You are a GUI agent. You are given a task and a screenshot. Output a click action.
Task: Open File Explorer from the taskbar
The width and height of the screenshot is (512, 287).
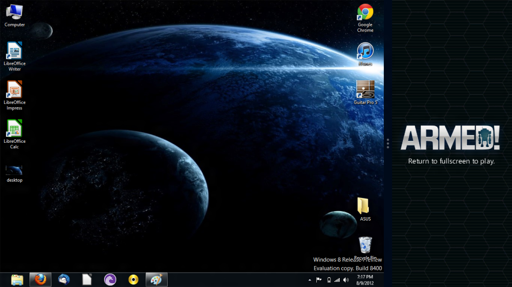click(x=17, y=280)
